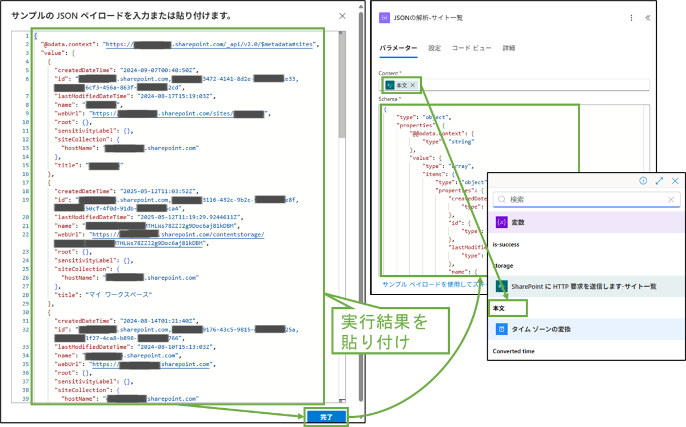Click the JSONの解析 action icon

click(x=384, y=18)
